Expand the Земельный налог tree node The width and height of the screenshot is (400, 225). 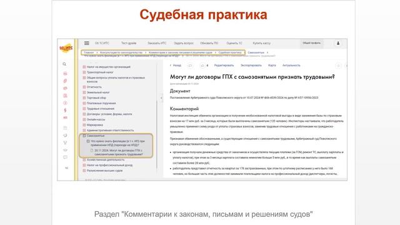(x=84, y=92)
